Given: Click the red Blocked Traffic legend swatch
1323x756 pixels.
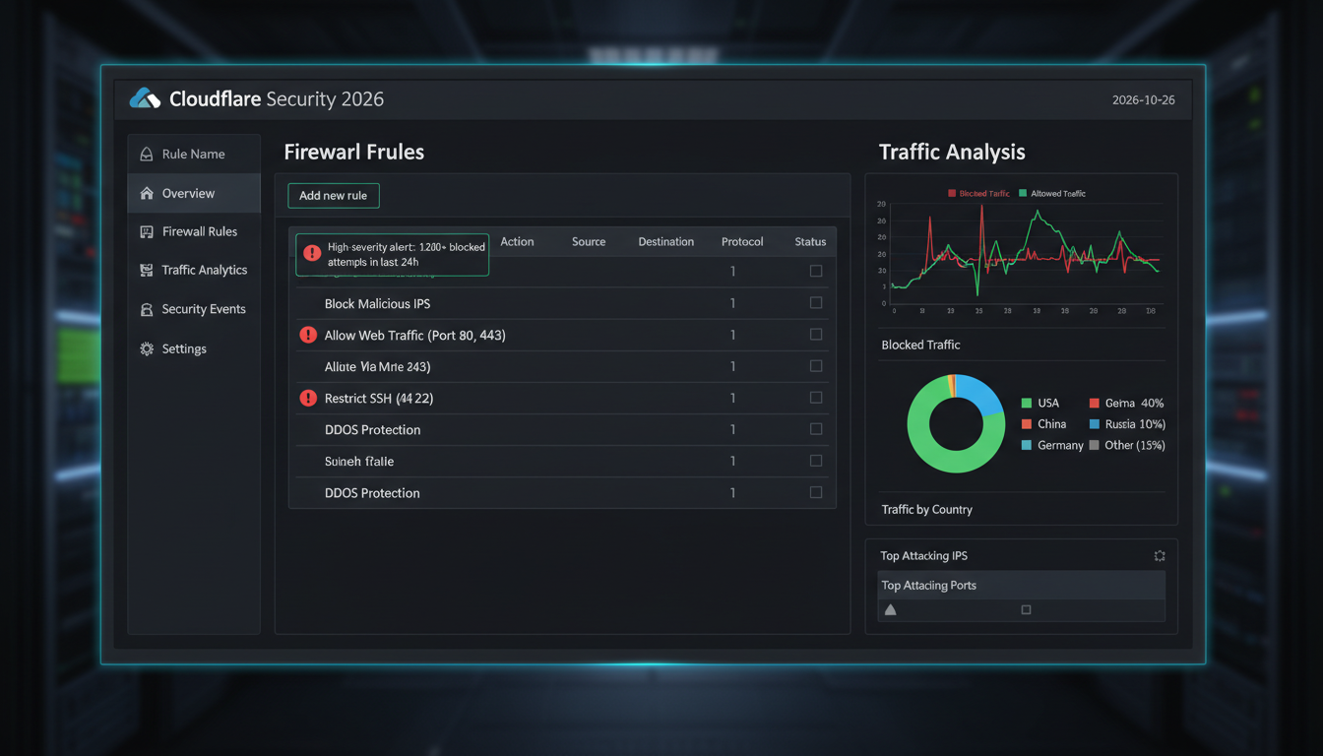Looking at the screenshot, I should tap(952, 194).
